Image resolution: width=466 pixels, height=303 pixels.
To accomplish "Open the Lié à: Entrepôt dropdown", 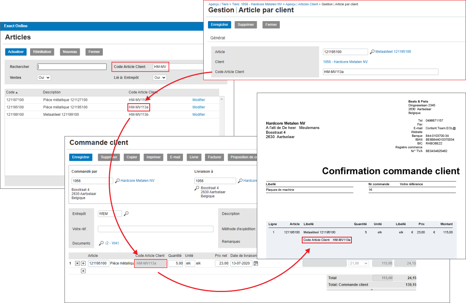I will 160,78.
